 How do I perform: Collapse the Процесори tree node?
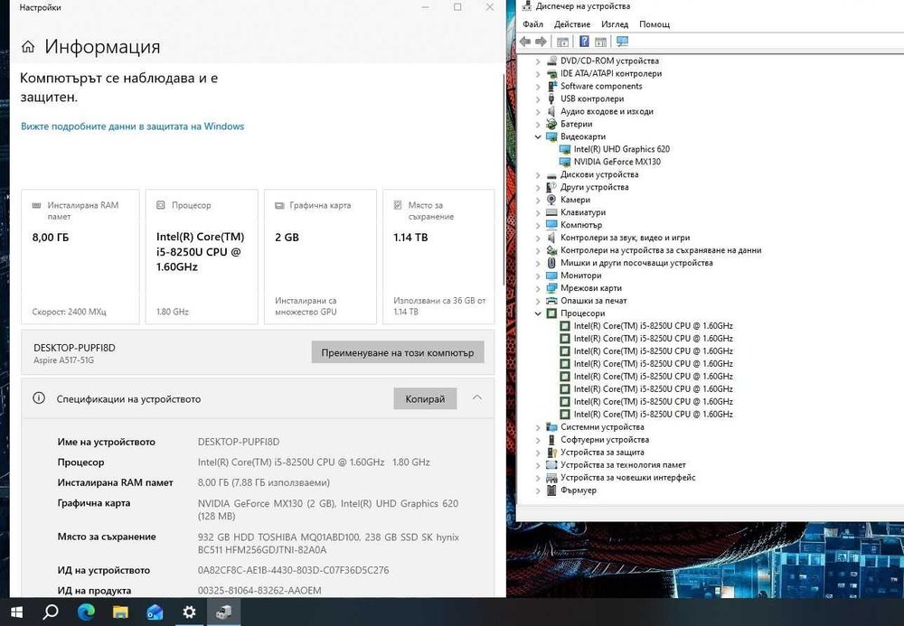point(538,313)
